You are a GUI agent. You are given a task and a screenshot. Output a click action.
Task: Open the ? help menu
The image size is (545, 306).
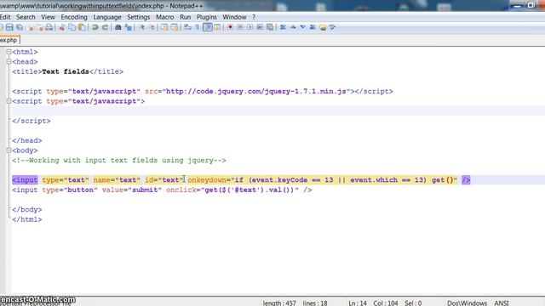pyautogui.click(x=254, y=17)
